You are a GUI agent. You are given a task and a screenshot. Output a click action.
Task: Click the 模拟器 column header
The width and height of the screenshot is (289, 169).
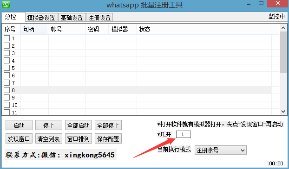pos(123,29)
